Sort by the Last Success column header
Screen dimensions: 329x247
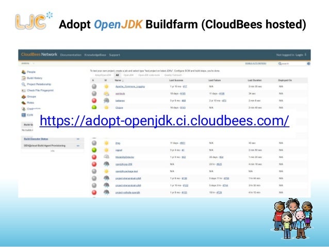[176, 80]
